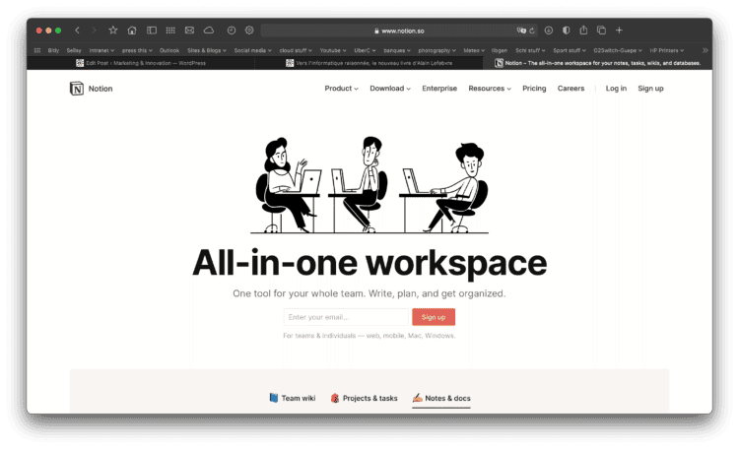Click the Notes & docs writing icon
The image size is (739, 449).
tap(418, 398)
